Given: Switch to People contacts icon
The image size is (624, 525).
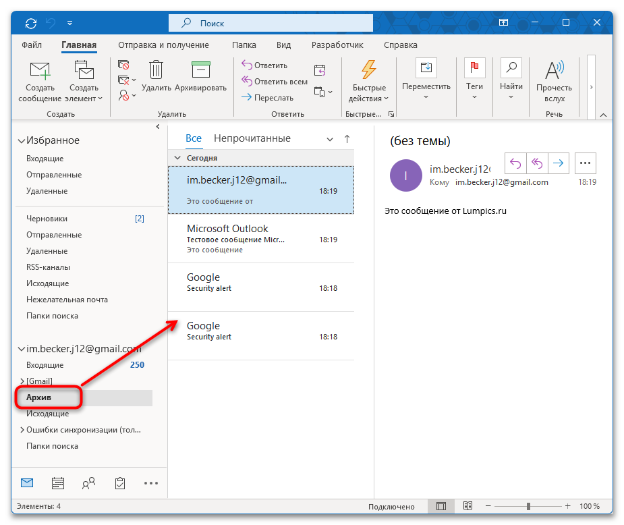Looking at the screenshot, I should (x=89, y=482).
